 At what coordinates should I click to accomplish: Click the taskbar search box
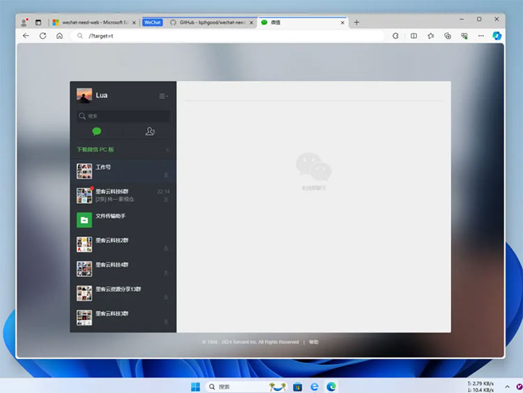(x=246, y=387)
